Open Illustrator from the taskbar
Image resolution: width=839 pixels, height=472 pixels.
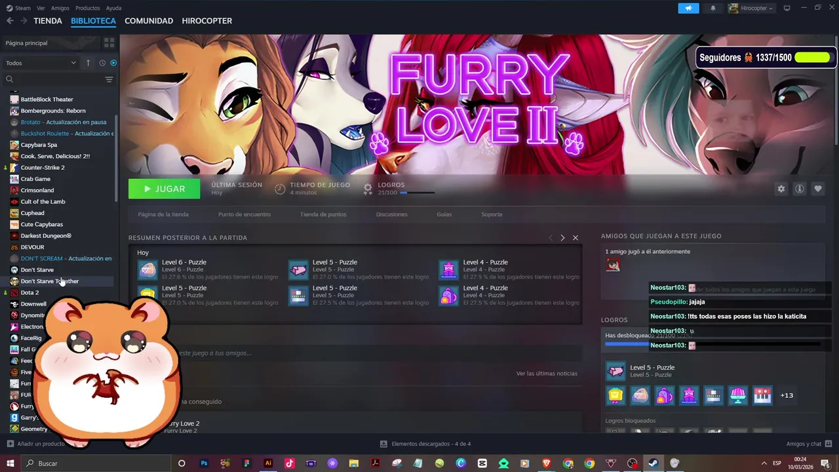point(268,463)
